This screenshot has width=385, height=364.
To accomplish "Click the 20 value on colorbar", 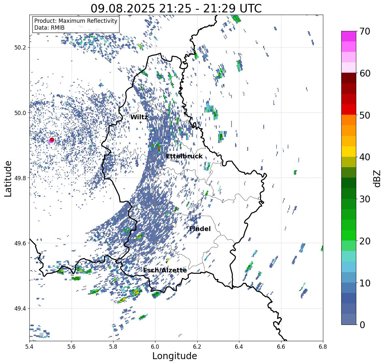I will [365, 241].
